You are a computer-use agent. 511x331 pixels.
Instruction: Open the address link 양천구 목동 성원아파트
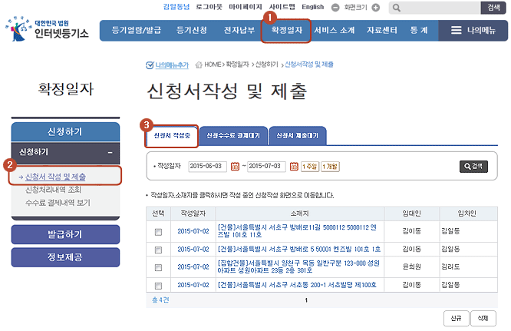tap(298, 266)
